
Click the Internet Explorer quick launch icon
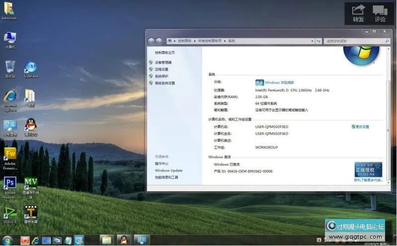[x=36, y=241]
